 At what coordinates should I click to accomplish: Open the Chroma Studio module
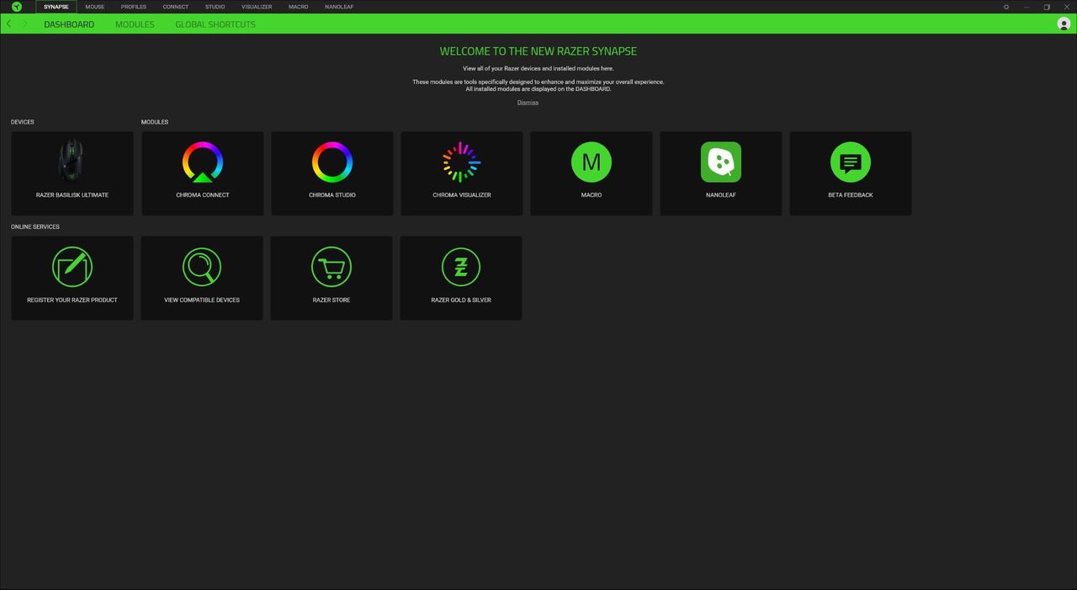coord(332,173)
